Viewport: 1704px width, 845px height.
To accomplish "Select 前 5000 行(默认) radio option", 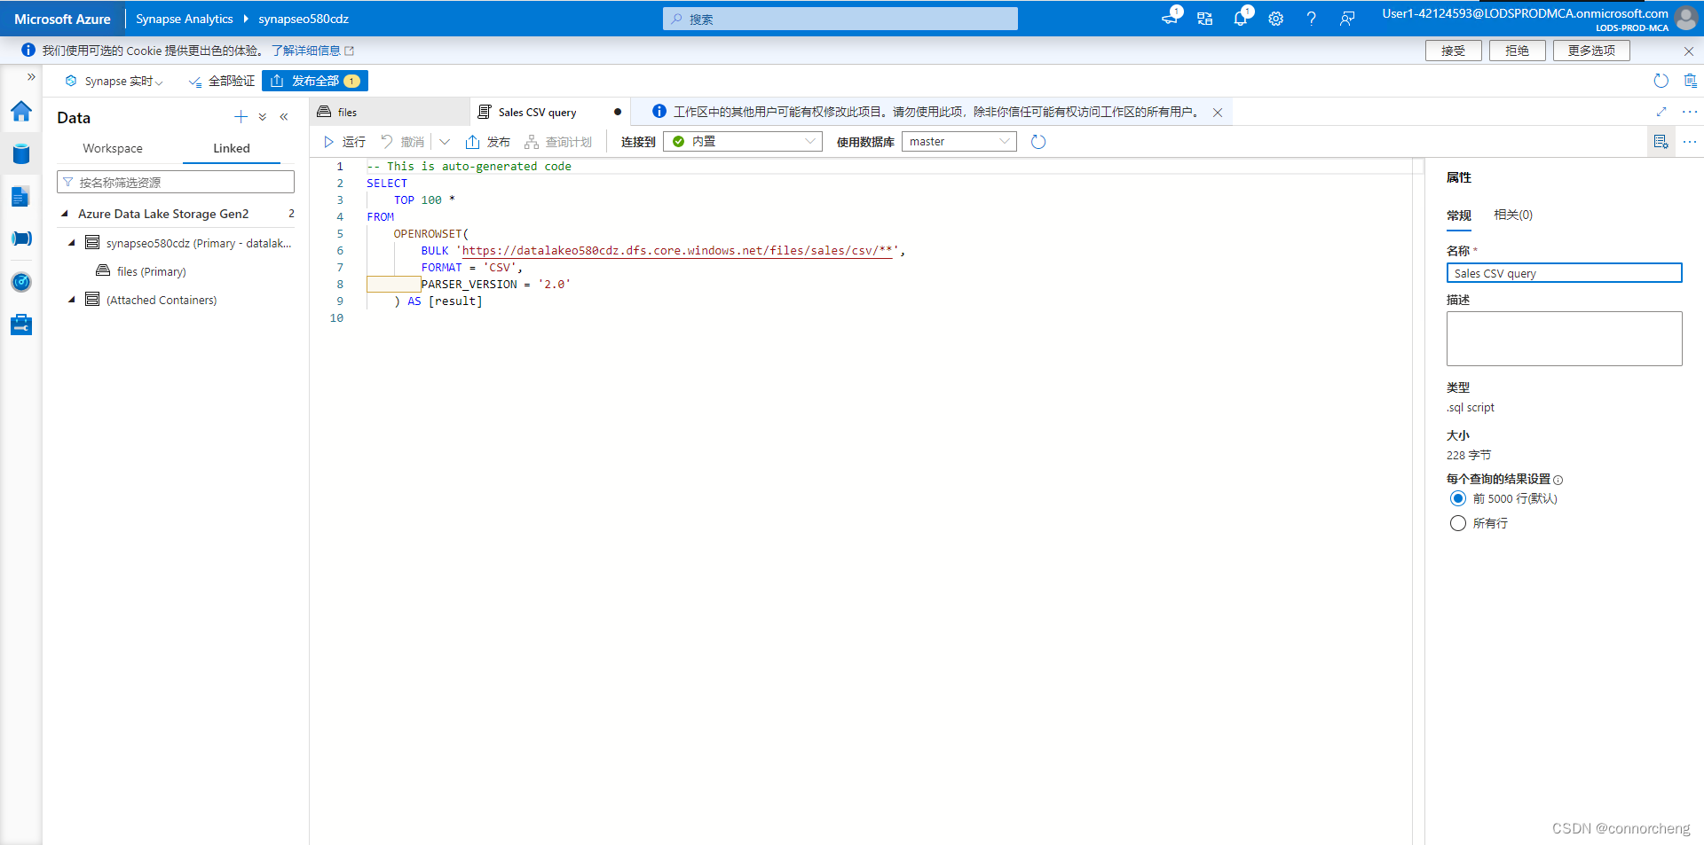I will tap(1457, 498).
